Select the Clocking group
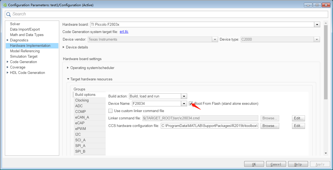Image resolution: width=333 pixels, height=170 pixels. [89, 100]
